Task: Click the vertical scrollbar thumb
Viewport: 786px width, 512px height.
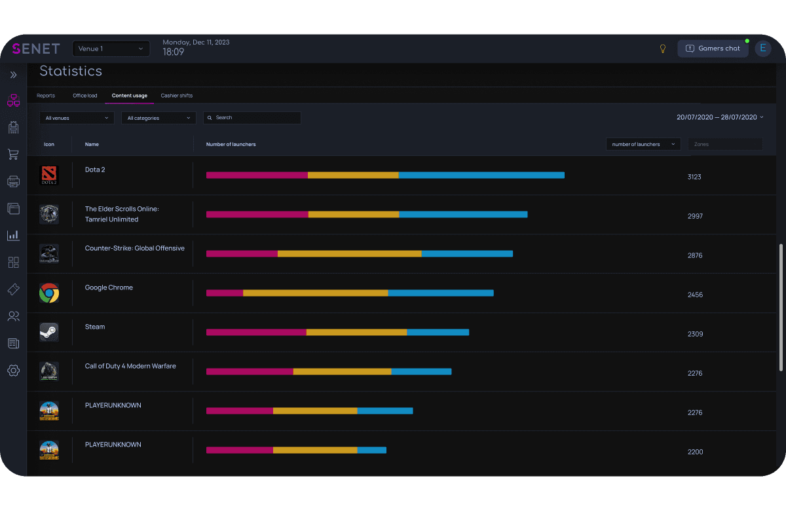Action: click(780, 308)
